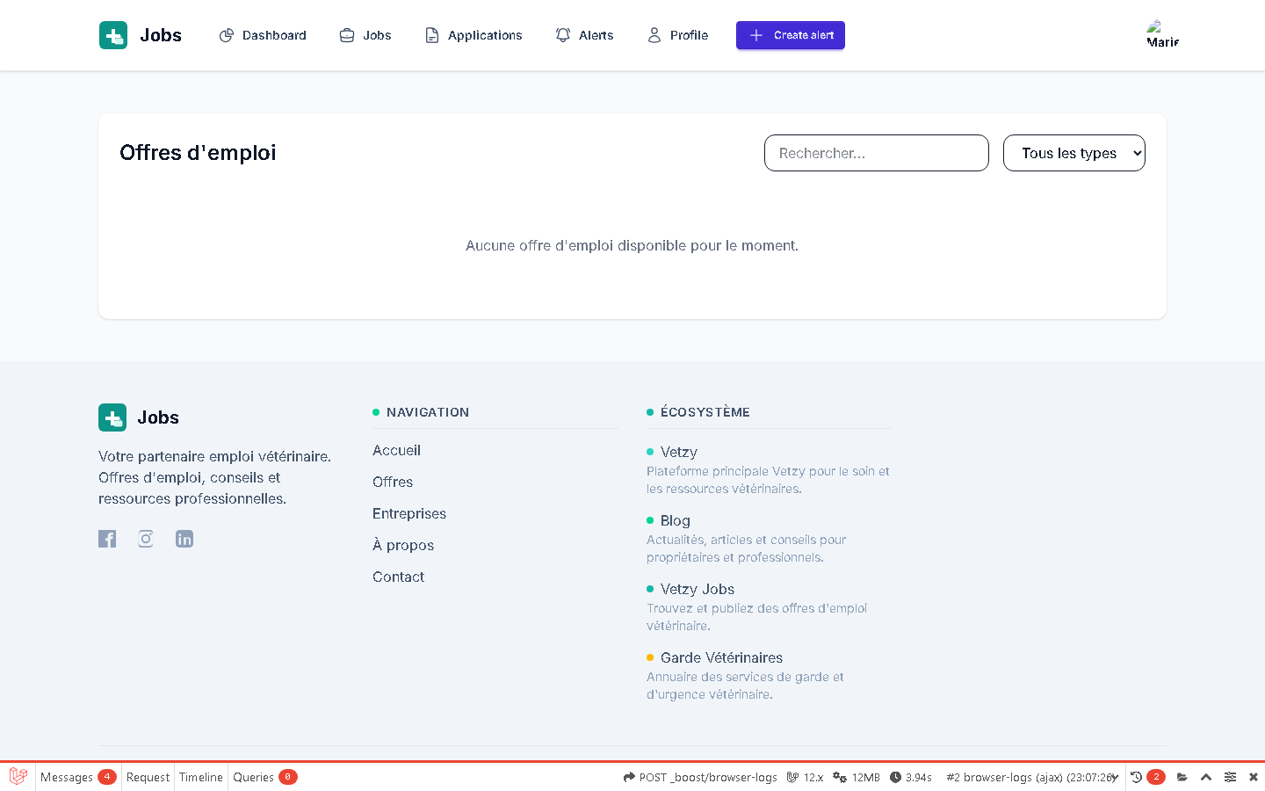1265x791 pixels.
Task: Click "Trouvez et publiez des offres" description
Action: click(x=756, y=617)
